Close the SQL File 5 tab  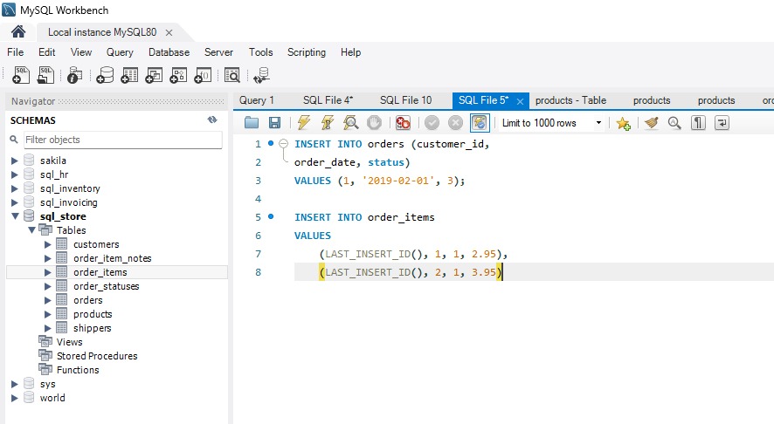coord(520,101)
